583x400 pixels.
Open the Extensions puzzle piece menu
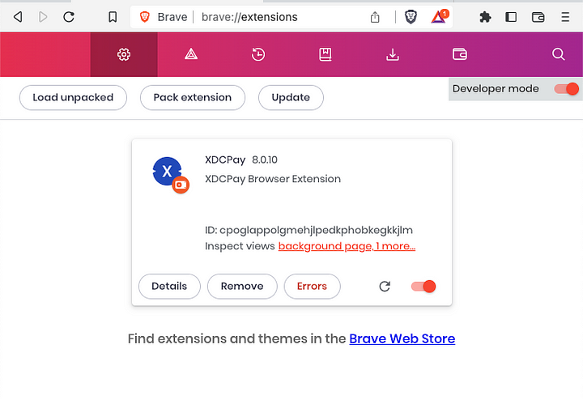pyautogui.click(x=485, y=17)
